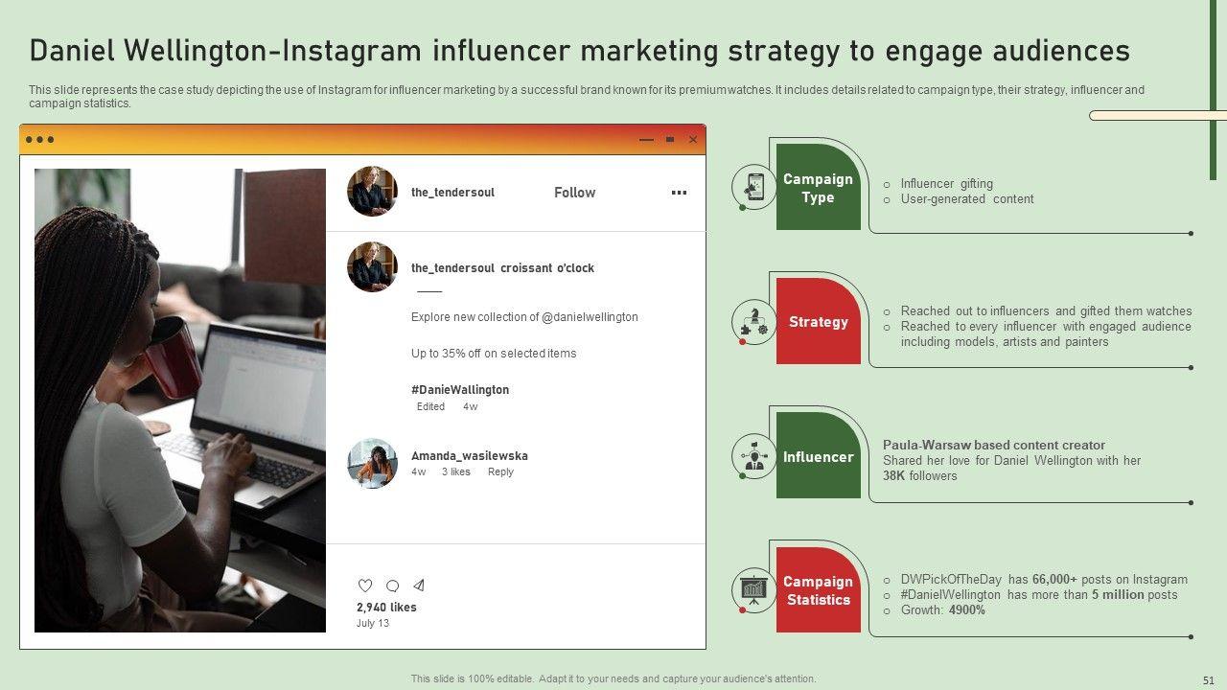Select the red Strategy label
The width and height of the screenshot is (1227, 690).
coord(818,322)
